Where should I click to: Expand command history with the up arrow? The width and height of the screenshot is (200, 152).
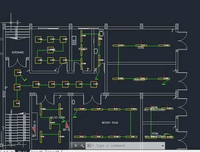point(163,146)
